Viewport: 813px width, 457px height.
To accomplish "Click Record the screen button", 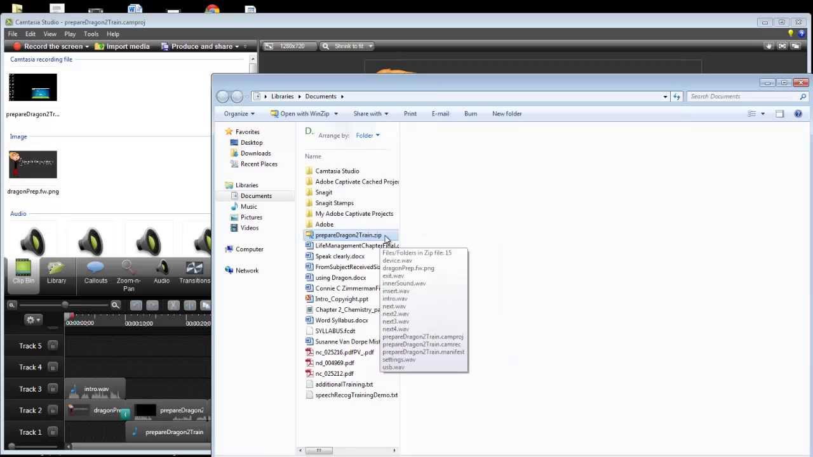I will pos(48,46).
